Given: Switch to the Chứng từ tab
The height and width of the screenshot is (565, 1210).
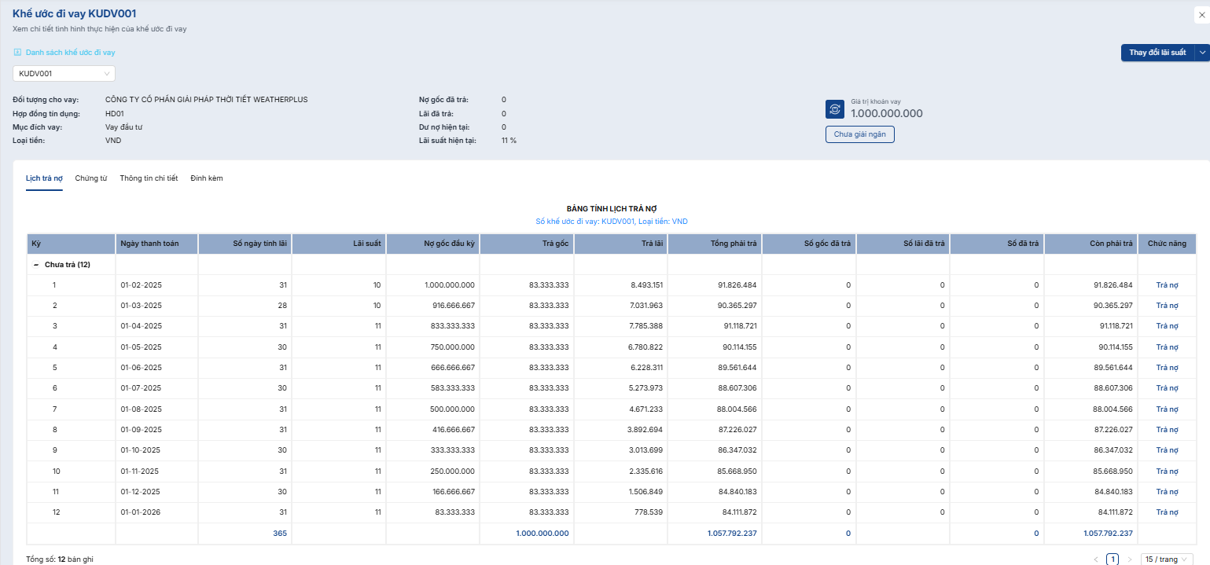Looking at the screenshot, I should [91, 178].
